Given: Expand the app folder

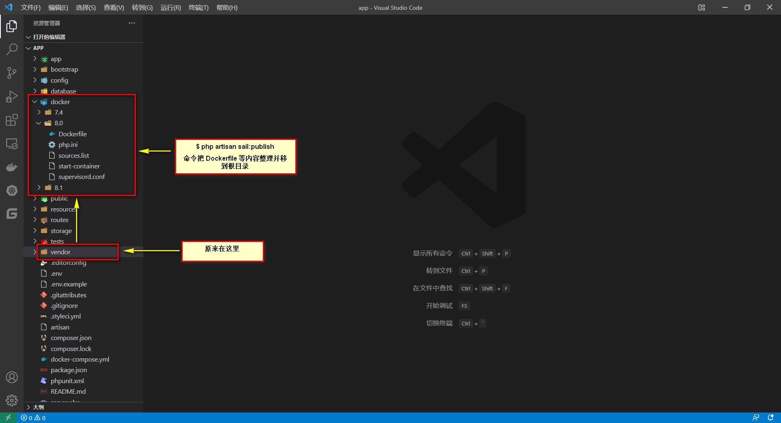Looking at the screenshot, I should coord(83,59).
